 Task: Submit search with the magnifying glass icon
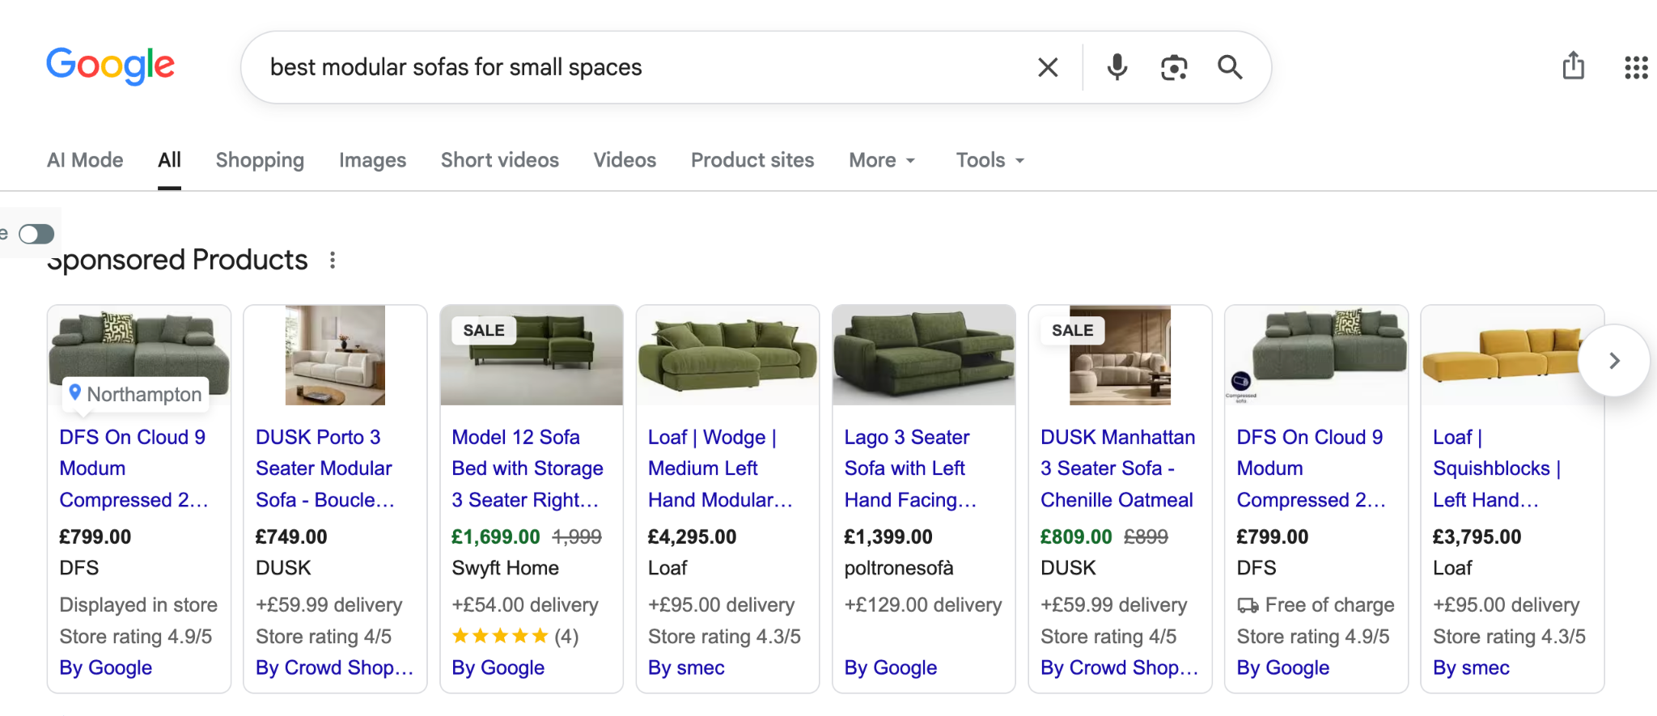tap(1230, 67)
